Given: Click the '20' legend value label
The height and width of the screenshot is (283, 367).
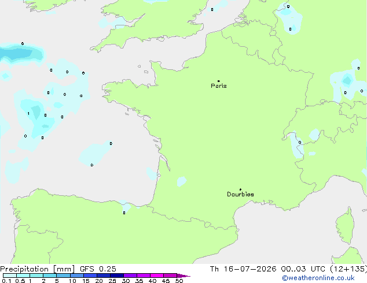Looking at the screenshot, I should tap(99, 281).
